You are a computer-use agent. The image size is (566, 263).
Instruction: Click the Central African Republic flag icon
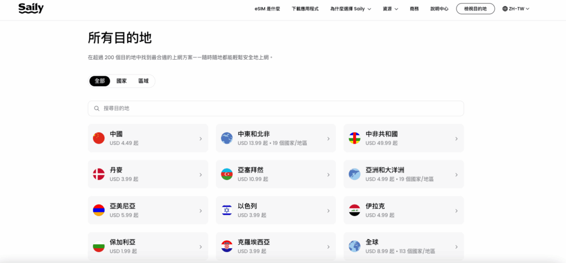click(x=354, y=138)
